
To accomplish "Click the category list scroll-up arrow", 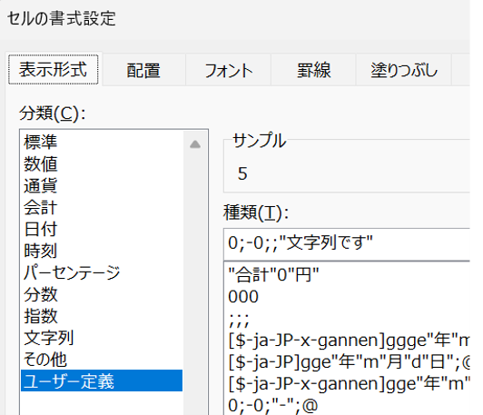I will [195, 144].
